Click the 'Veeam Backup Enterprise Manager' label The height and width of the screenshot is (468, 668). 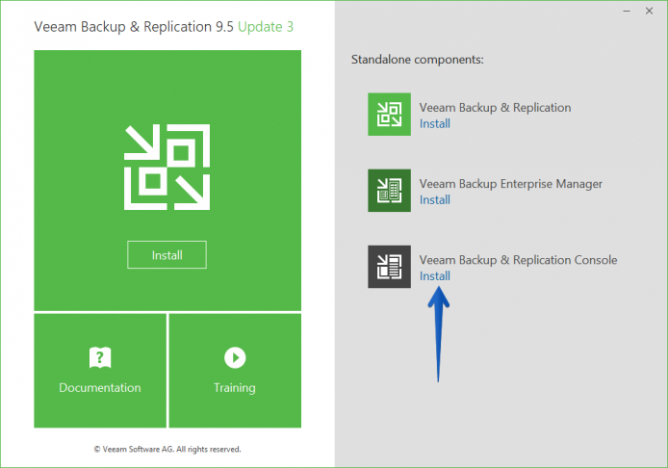(x=511, y=184)
